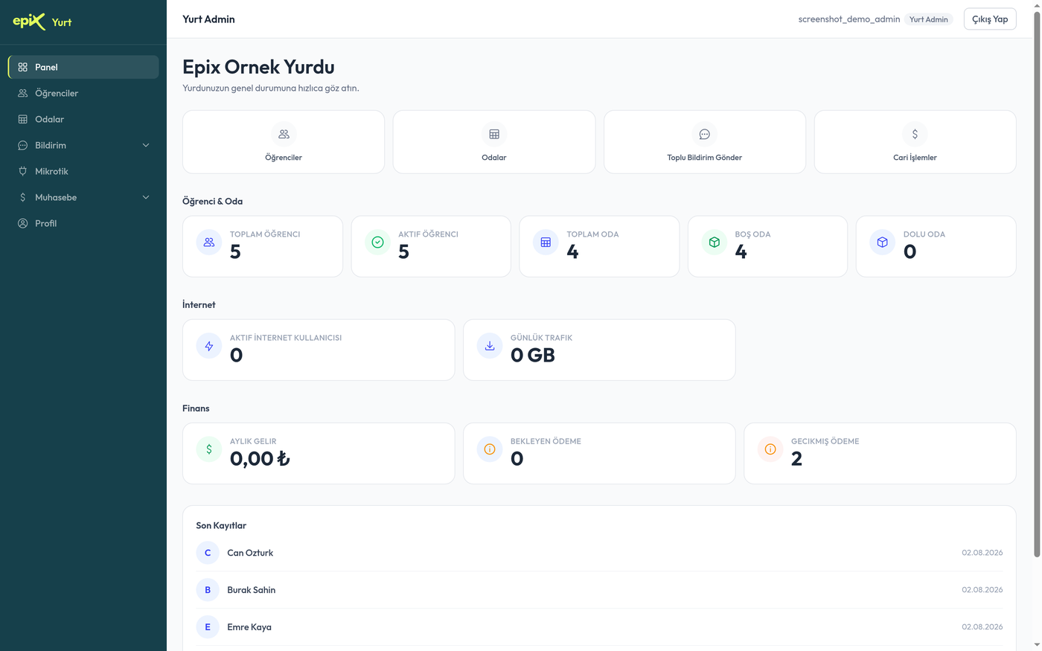Click the Öğrenciler people icon in sidebar

click(22, 93)
